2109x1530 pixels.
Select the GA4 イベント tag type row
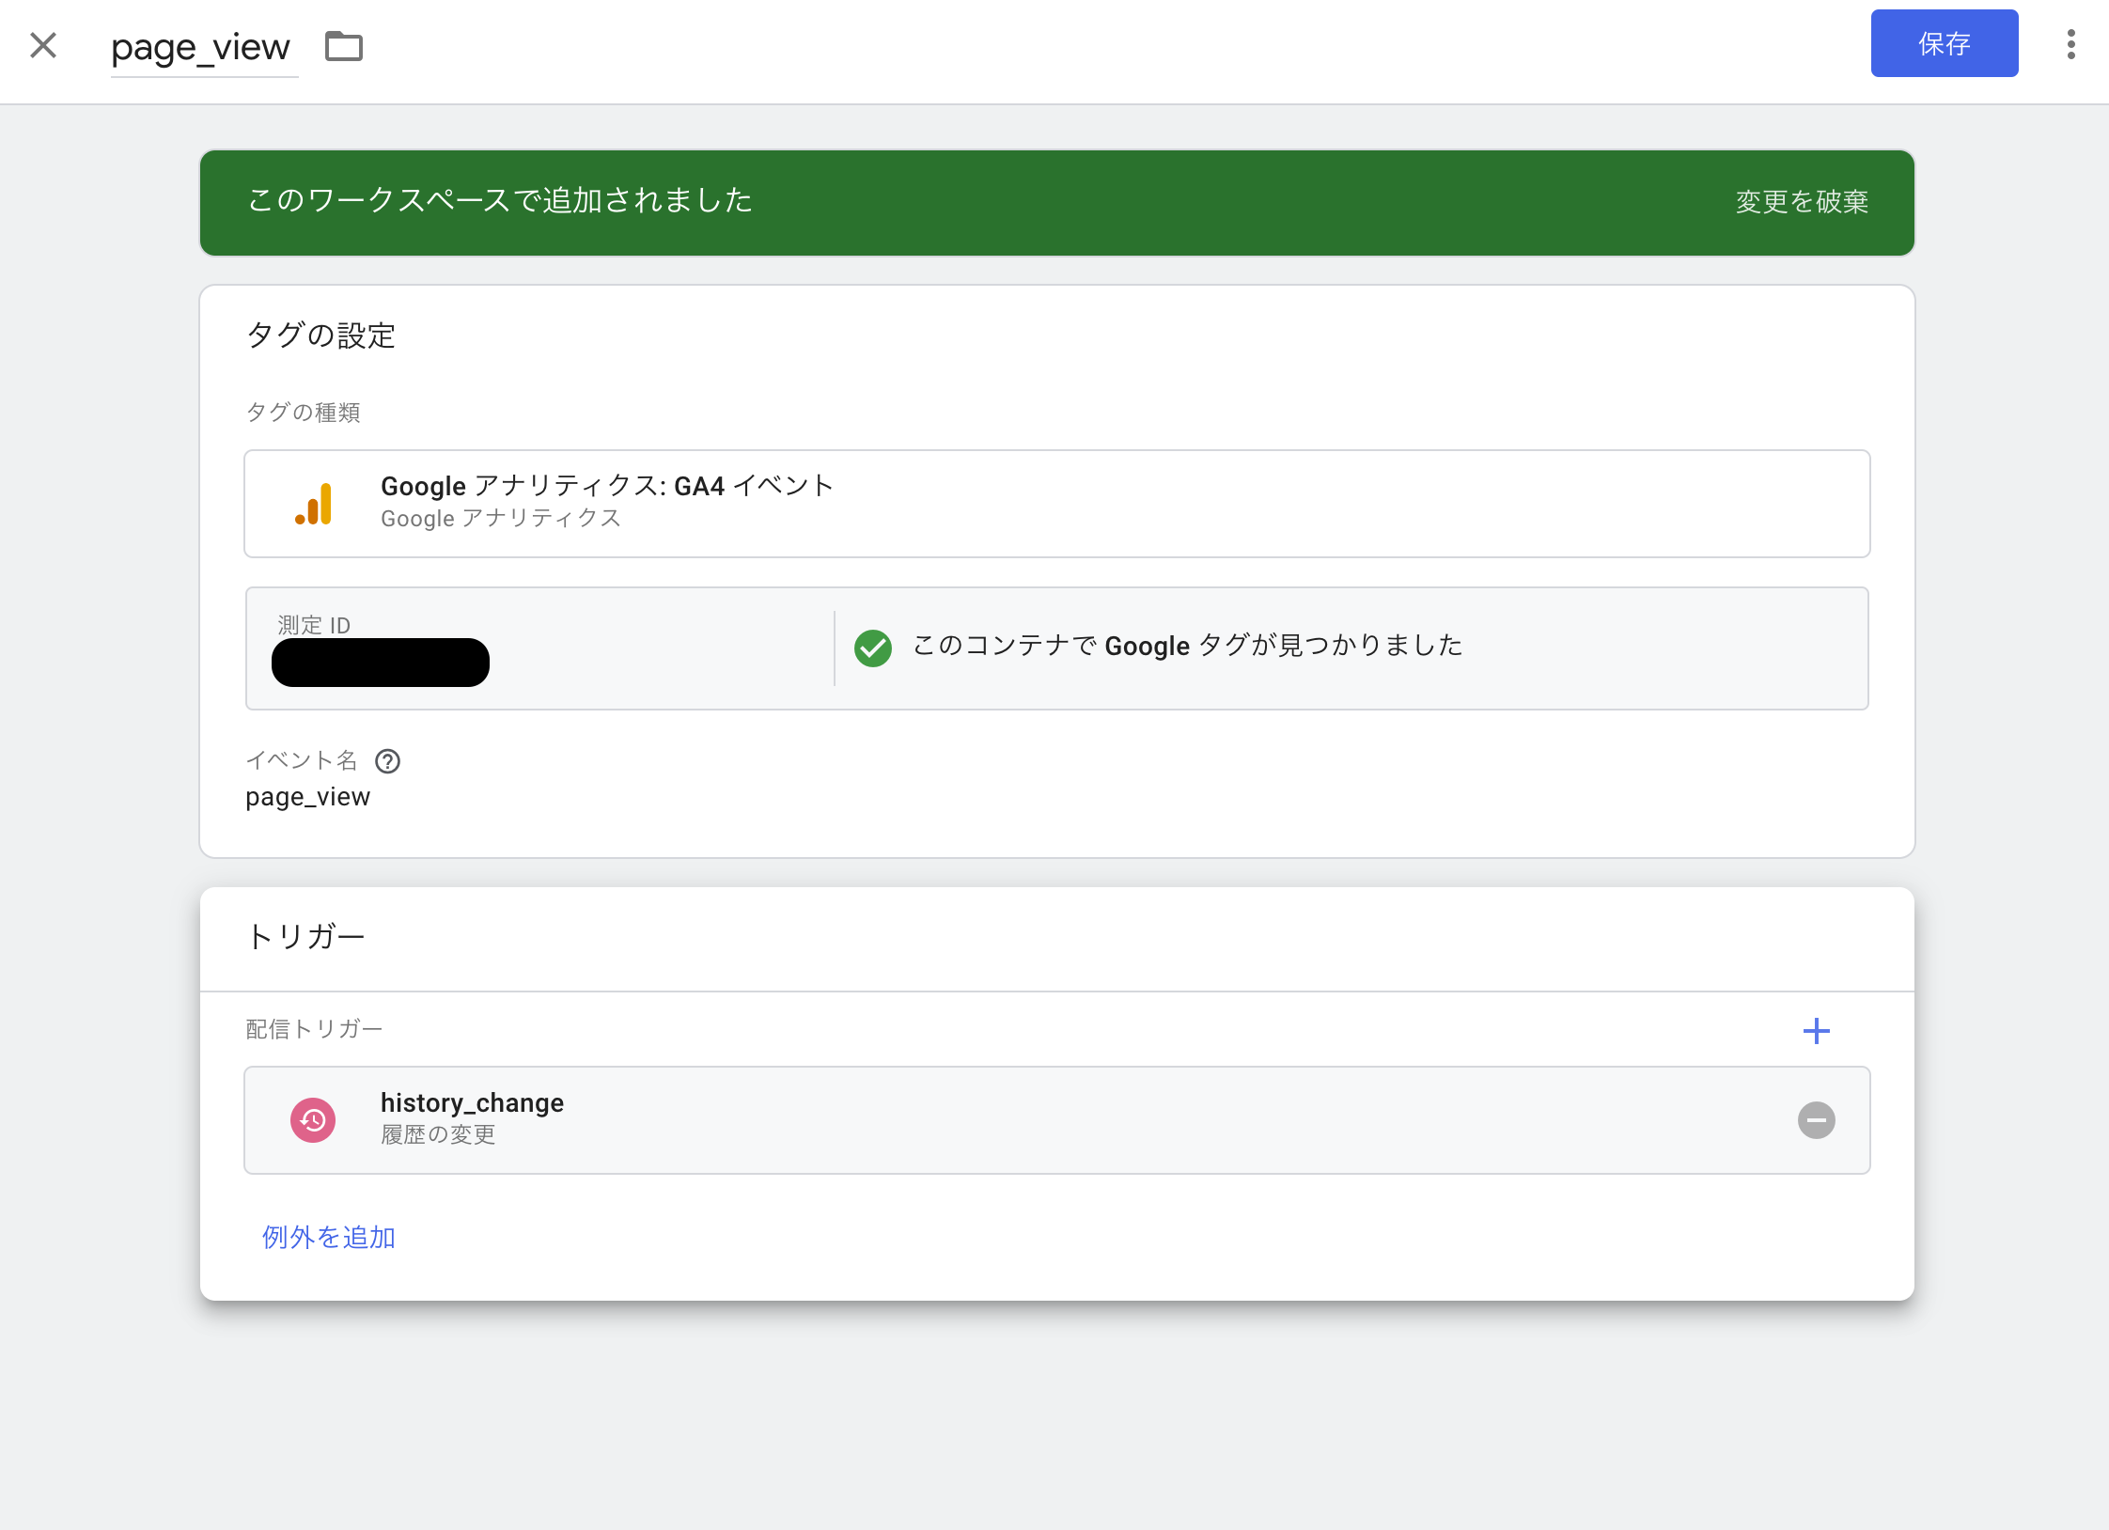1056,504
